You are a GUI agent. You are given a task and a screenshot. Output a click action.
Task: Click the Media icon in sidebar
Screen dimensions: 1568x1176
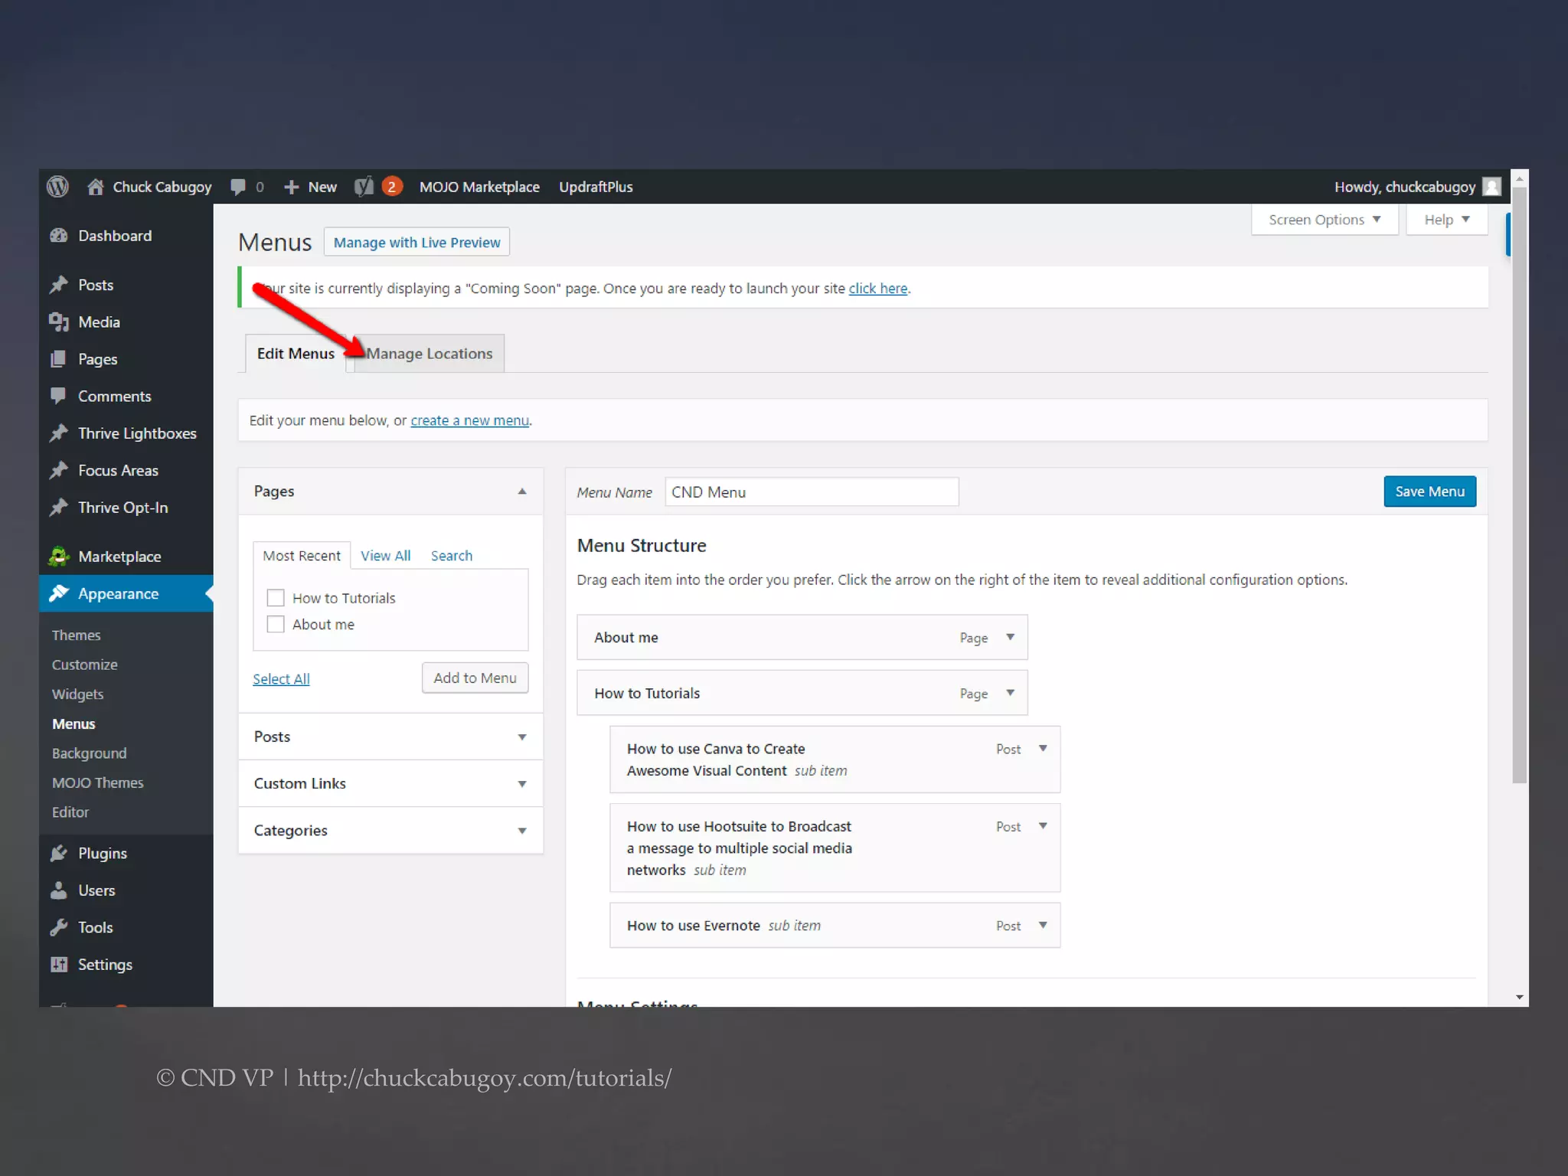tap(59, 322)
